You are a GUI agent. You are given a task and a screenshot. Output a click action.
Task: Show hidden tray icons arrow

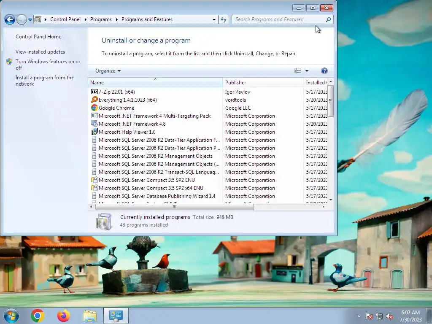pyautogui.click(x=359, y=316)
